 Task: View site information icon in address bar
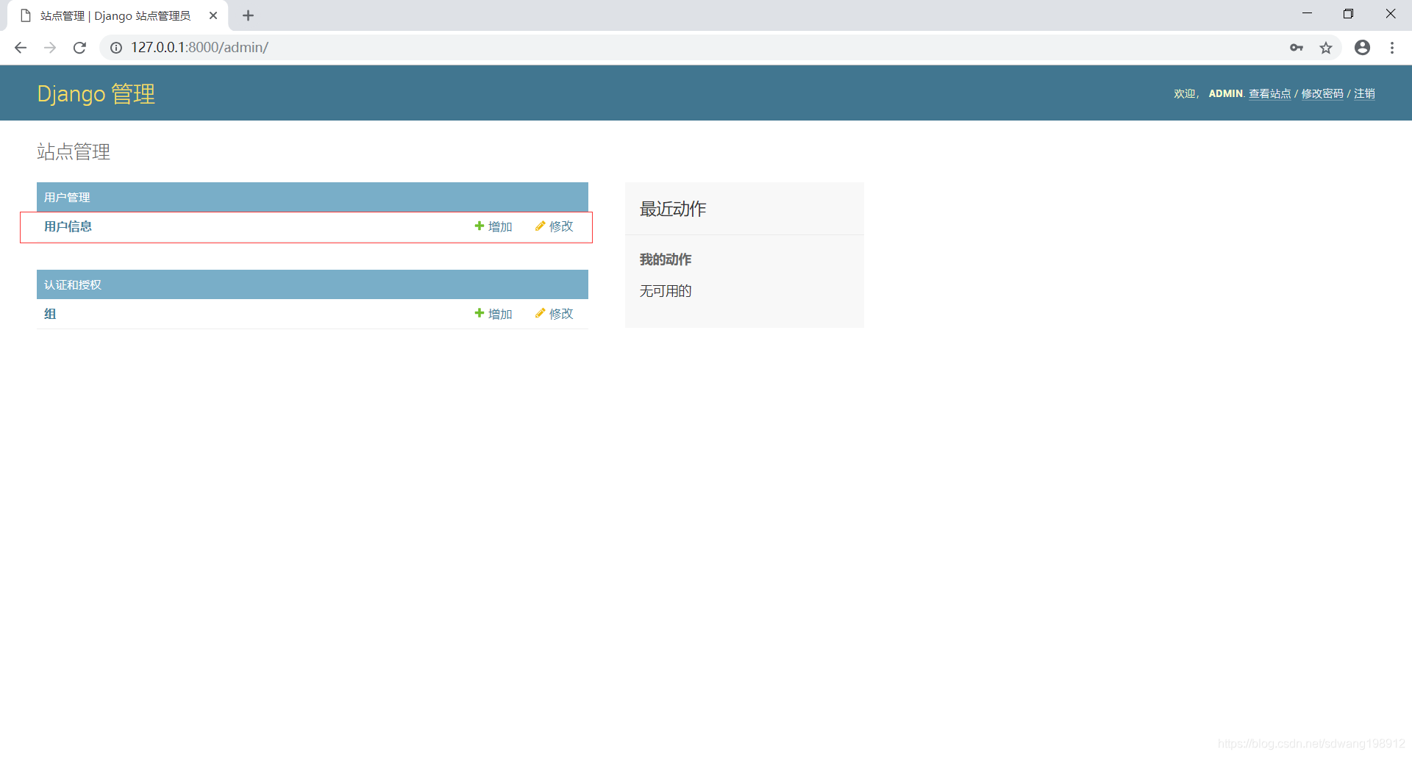[116, 48]
